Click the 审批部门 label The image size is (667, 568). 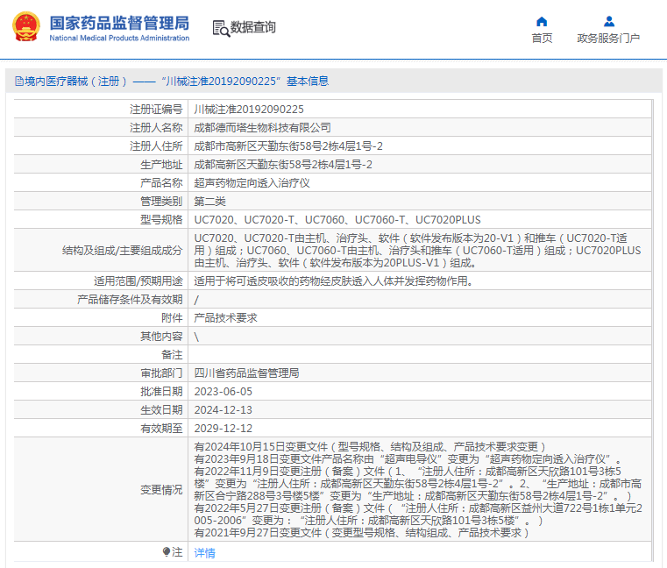coord(161,373)
